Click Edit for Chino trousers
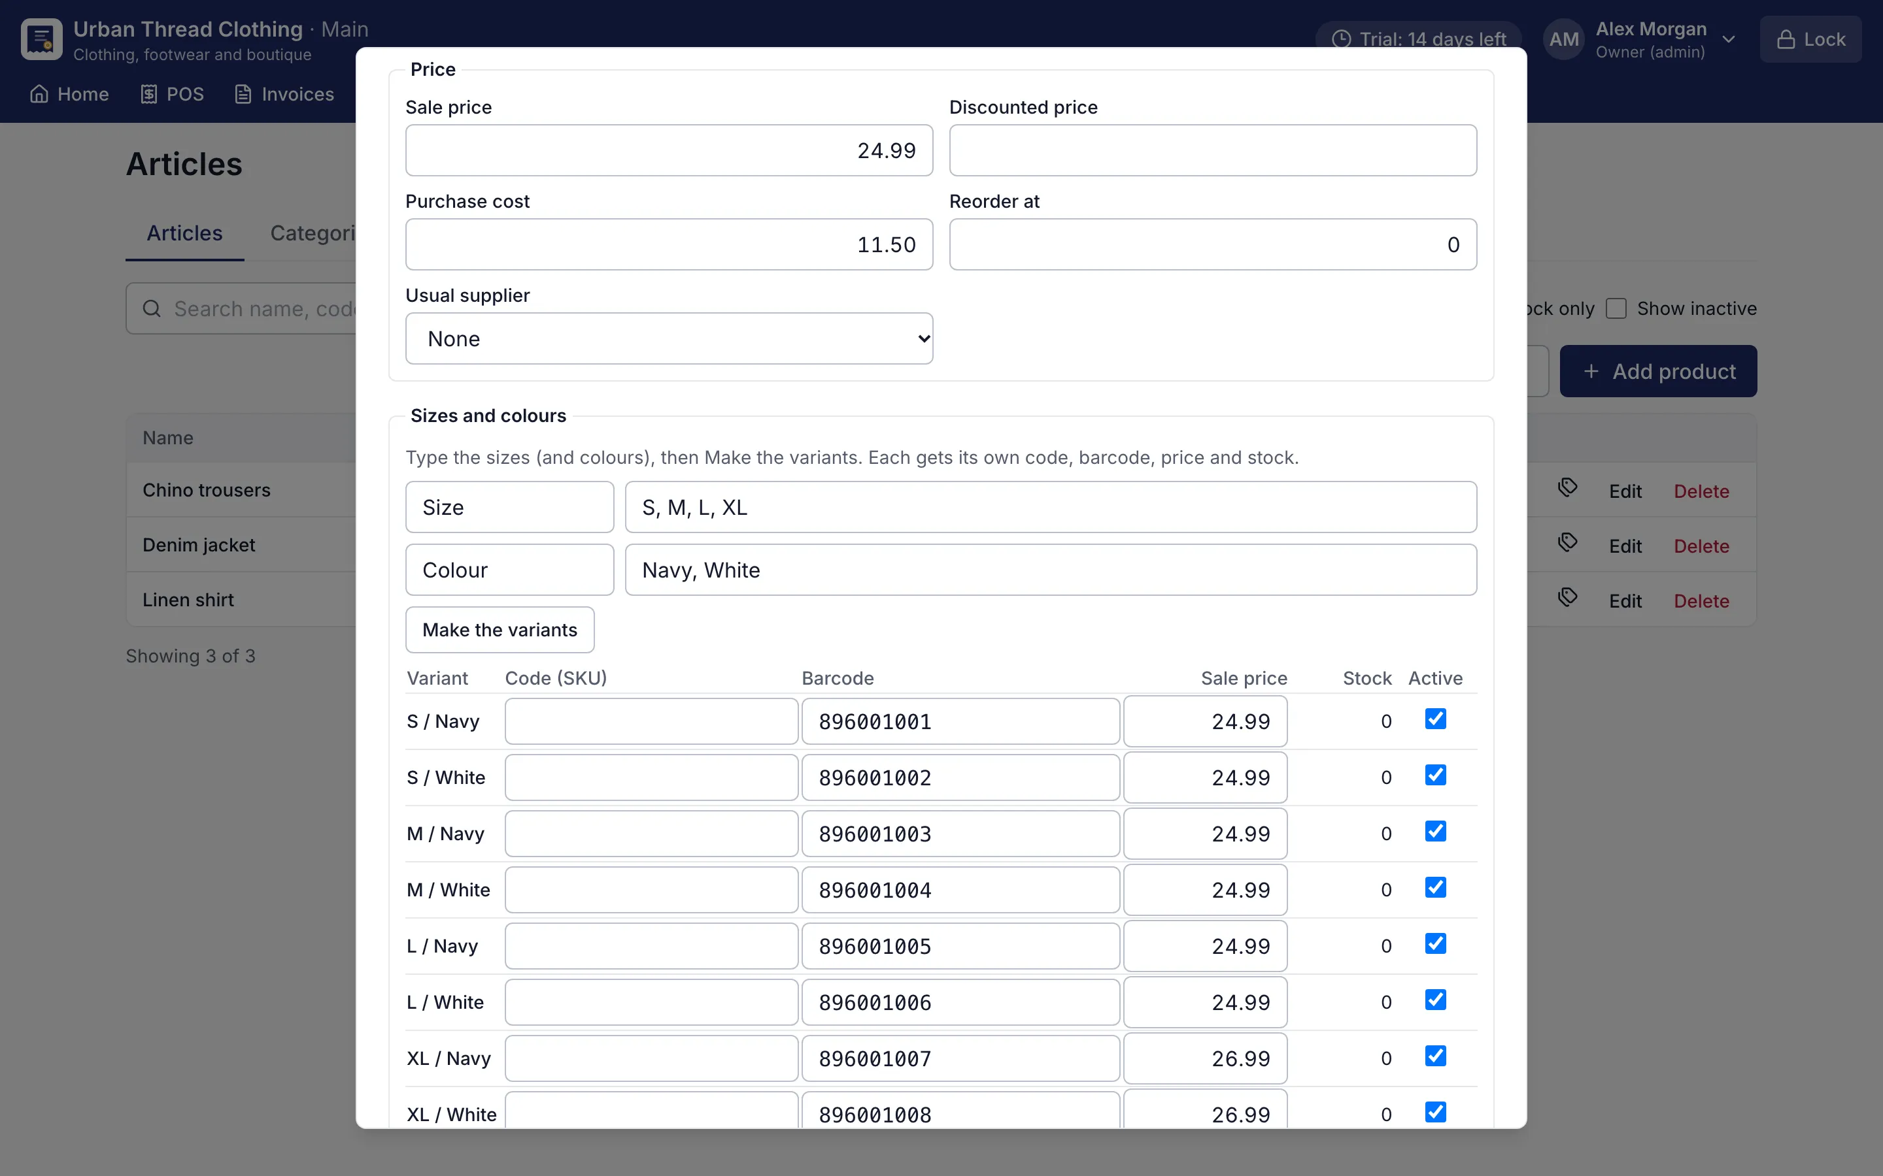Viewport: 1883px width, 1176px height. point(1625,491)
